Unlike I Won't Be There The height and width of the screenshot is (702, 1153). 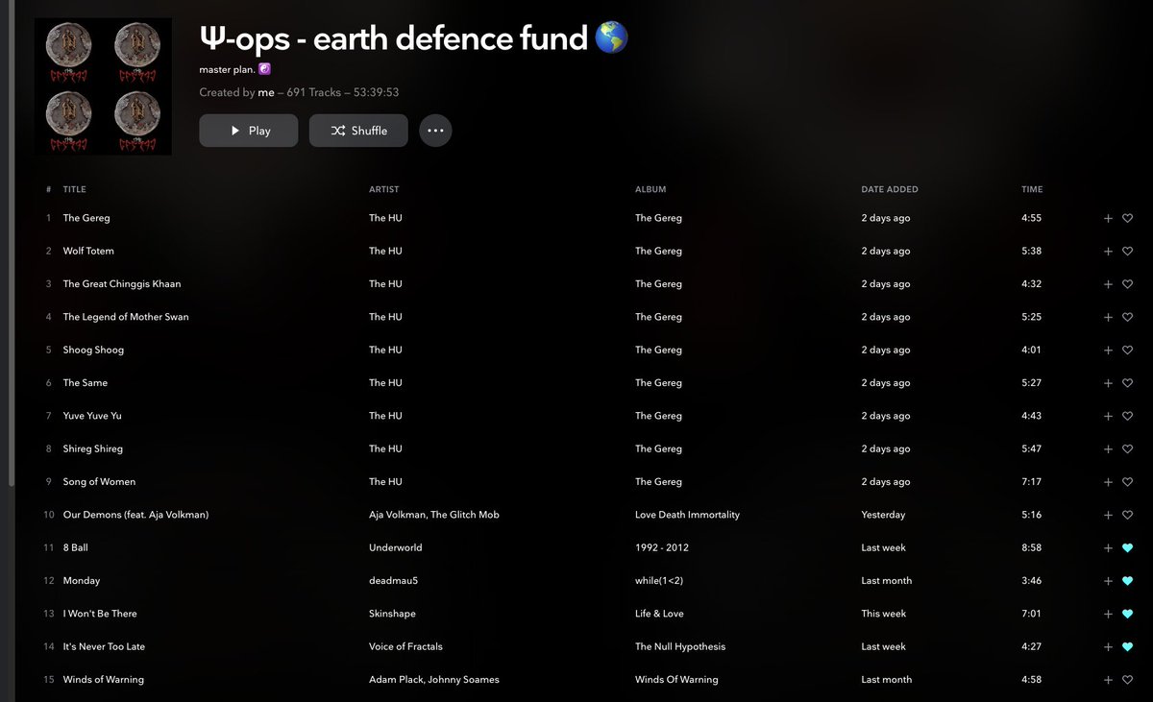point(1128,614)
